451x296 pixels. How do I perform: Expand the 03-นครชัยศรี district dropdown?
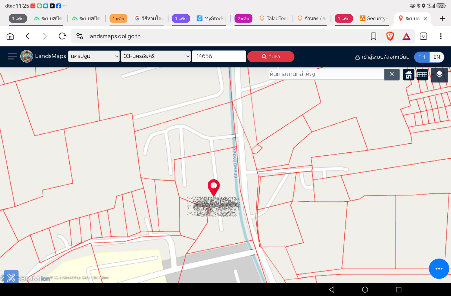(x=156, y=56)
